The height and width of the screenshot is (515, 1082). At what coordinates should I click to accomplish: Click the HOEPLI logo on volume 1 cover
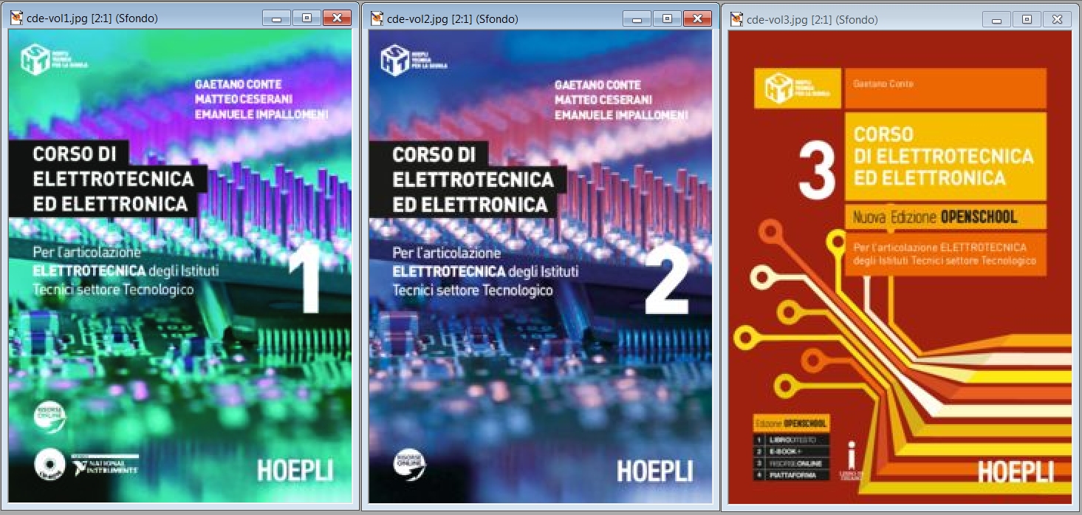(295, 471)
